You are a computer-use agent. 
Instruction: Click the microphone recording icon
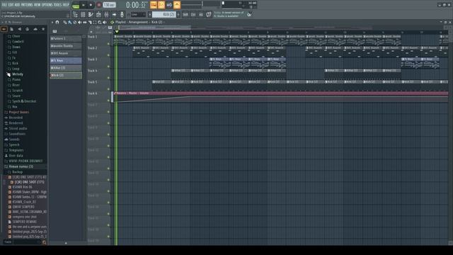pos(122,14)
